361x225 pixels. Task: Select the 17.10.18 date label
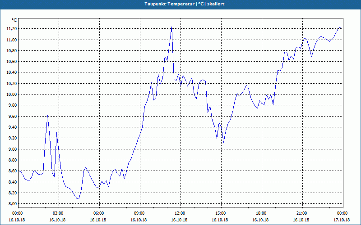(342, 220)
